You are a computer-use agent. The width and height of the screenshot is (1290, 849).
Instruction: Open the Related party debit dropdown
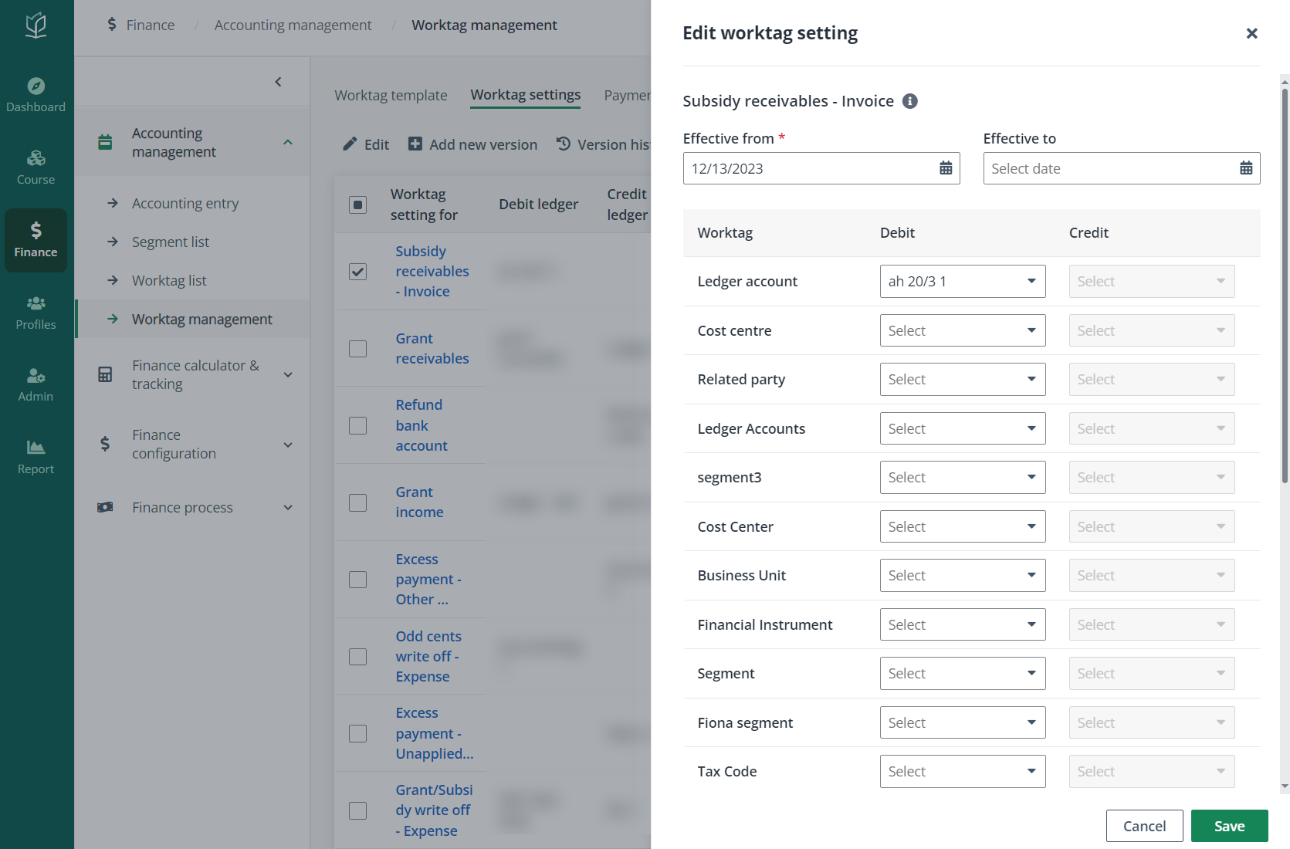coord(963,379)
